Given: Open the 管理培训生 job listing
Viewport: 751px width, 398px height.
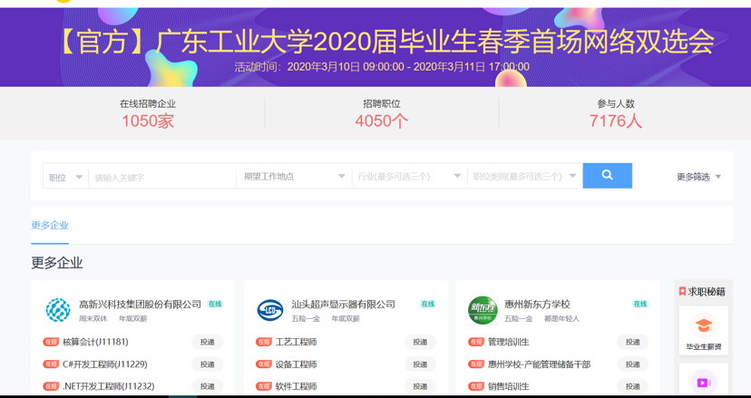Looking at the screenshot, I should 509,342.
